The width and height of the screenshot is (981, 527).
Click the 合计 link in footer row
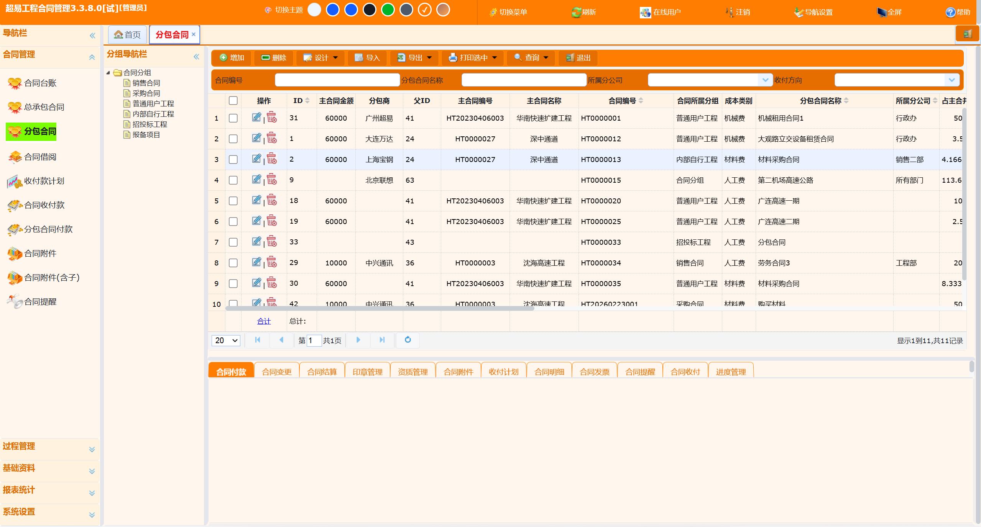click(x=264, y=321)
